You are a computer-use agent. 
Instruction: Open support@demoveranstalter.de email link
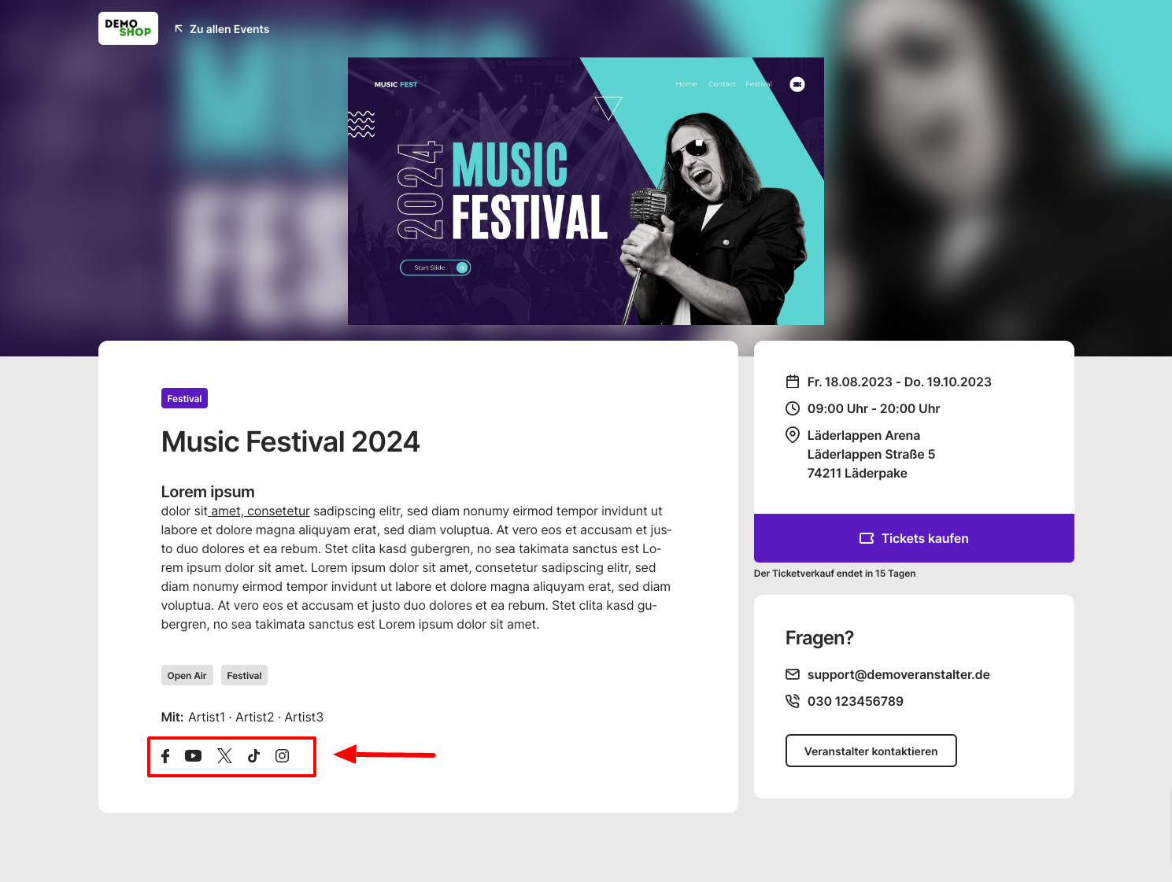click(x=899, y=674)
